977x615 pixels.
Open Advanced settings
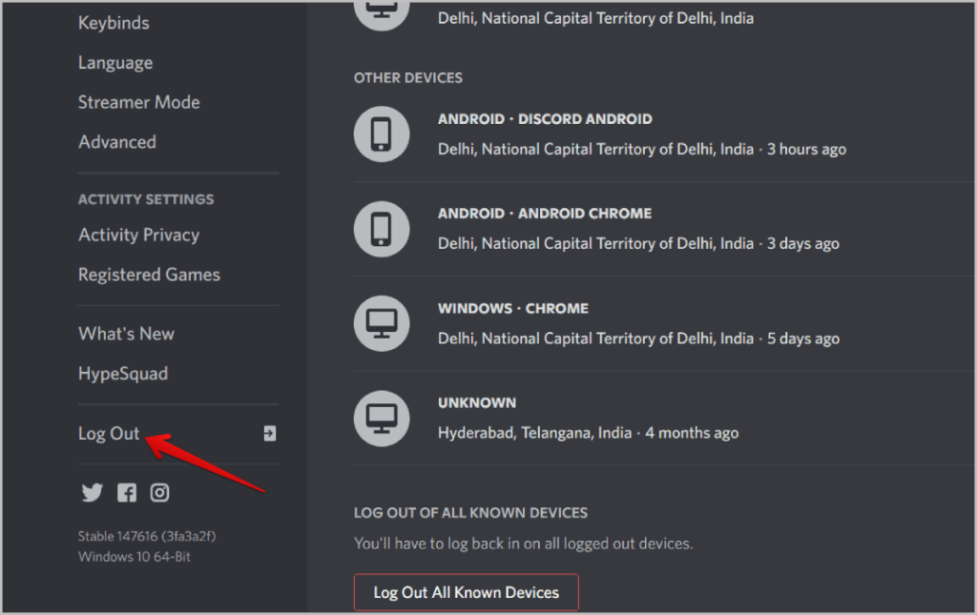pos(117,142)
